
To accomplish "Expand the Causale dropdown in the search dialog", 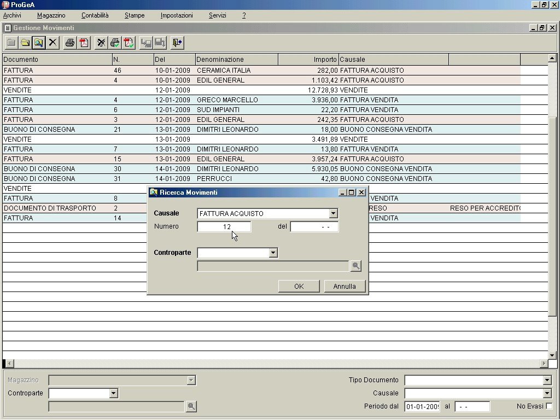I will (333, 214).
